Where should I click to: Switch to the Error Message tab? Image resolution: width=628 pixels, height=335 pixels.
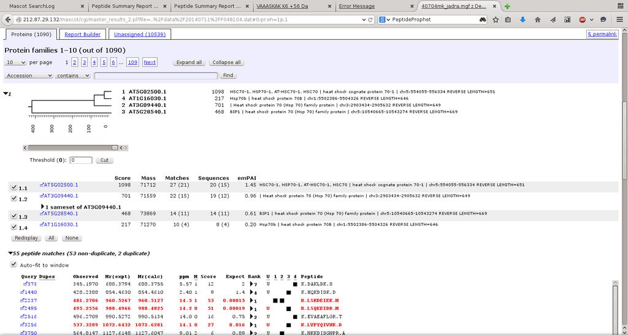point(376,6)
